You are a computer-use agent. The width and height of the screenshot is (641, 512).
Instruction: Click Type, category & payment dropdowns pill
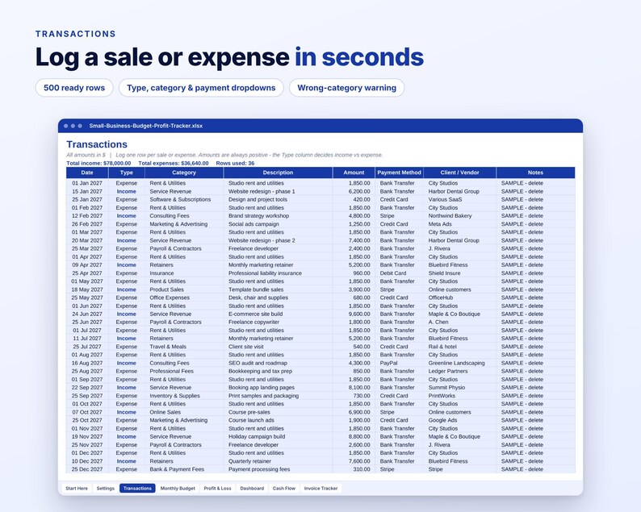(201, 88)
